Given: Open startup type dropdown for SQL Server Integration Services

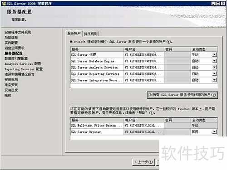Looking at the screenshot, I should pos(214,80).
